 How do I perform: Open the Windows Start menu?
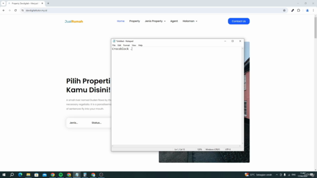click(4, 175)
